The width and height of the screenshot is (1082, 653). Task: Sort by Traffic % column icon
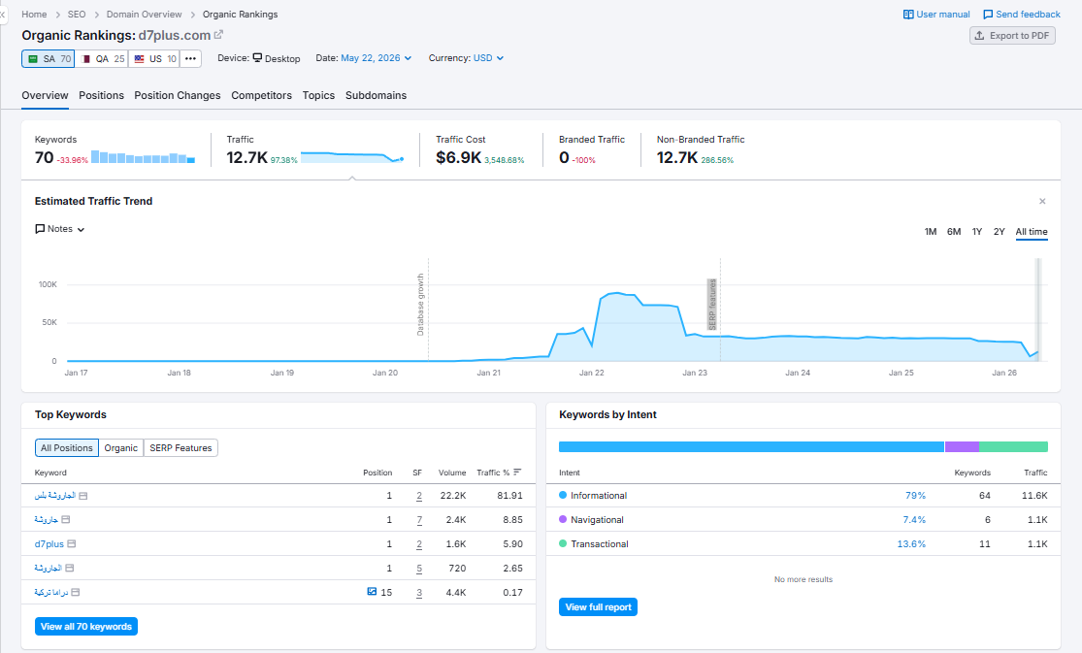click(517, 473)
